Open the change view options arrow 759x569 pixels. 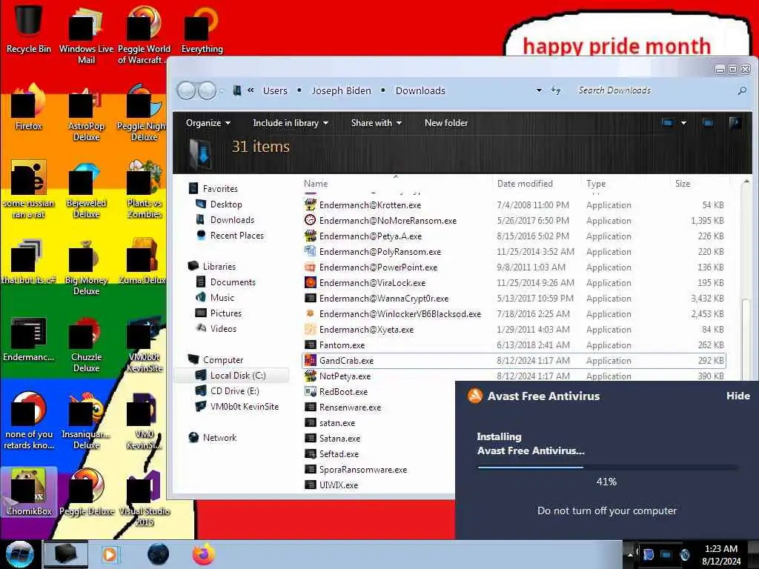pyautogui.click(x=683, y=123)
